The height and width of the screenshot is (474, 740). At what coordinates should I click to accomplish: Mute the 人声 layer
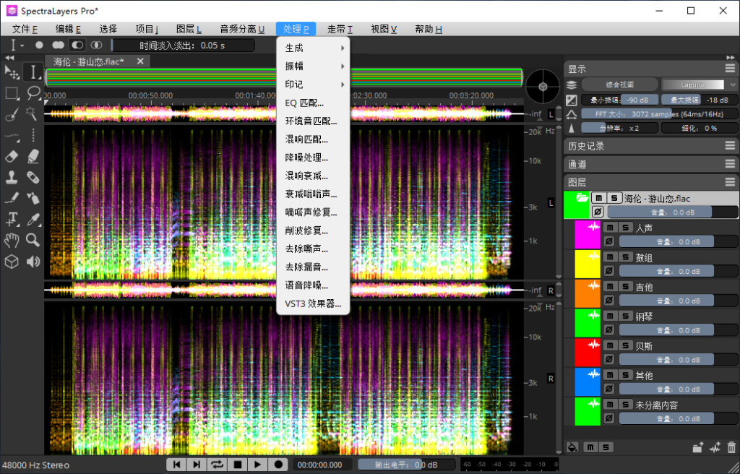(x=610, y=228)
